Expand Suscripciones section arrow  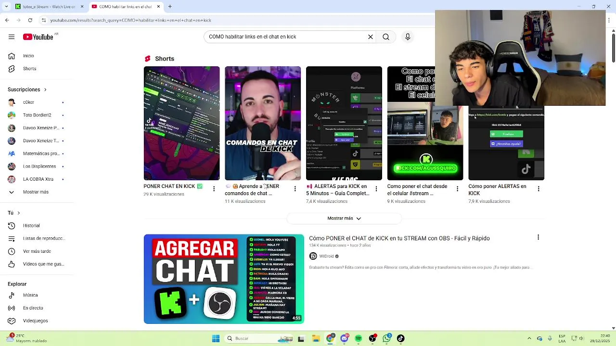point(45,90)
